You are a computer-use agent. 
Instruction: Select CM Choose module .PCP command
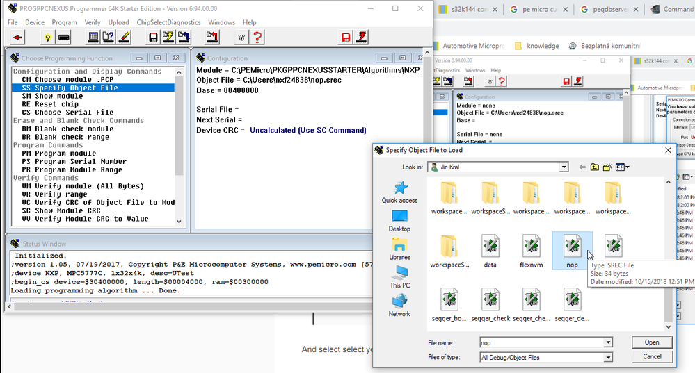tap(93, 80)
